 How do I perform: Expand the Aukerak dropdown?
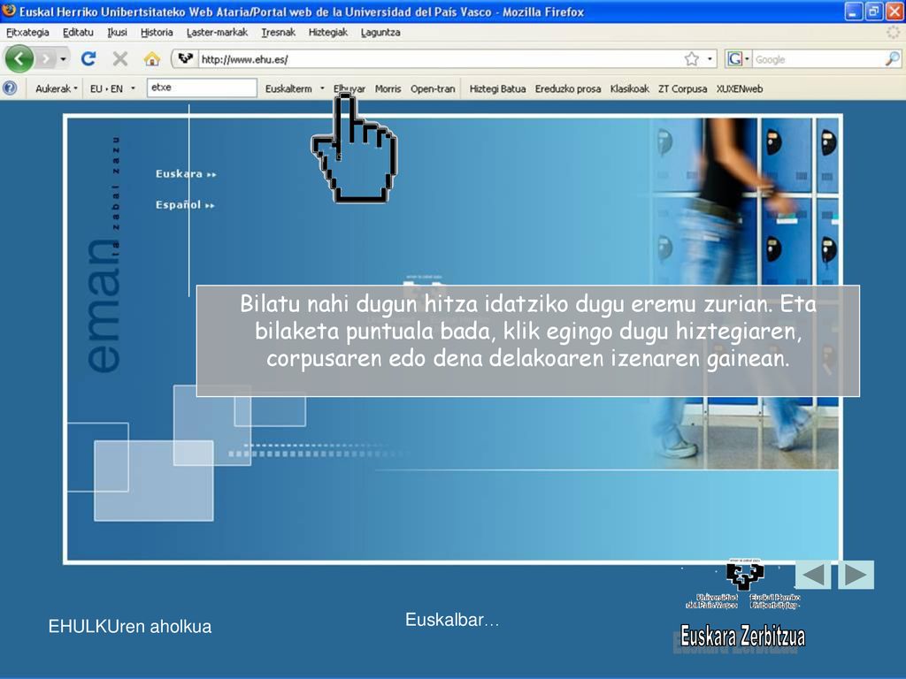click(56, 88)
